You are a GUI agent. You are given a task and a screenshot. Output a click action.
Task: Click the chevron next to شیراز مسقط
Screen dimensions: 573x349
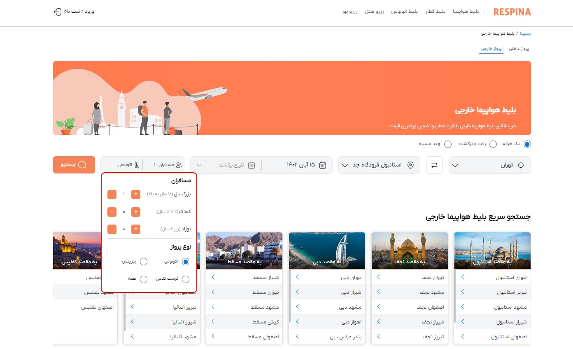coord(213,277)
